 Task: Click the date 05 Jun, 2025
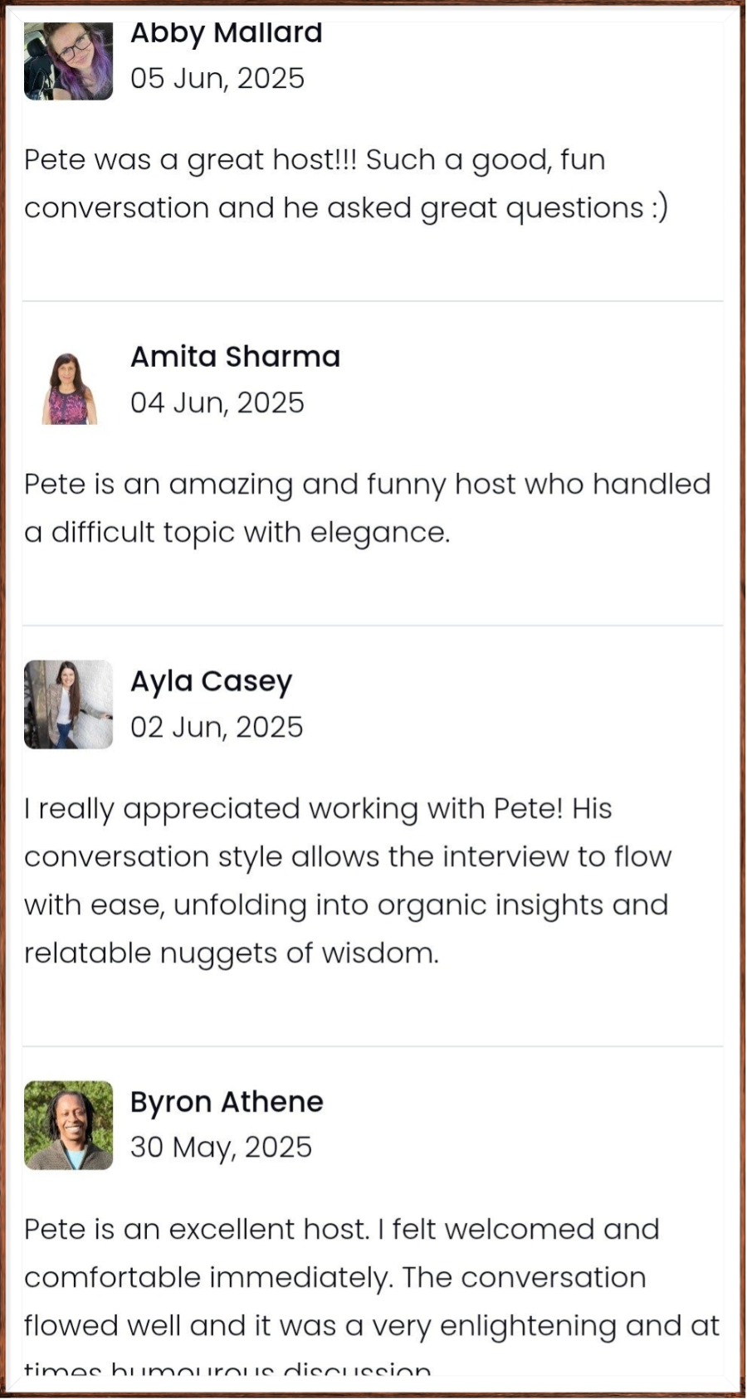[x=217, y=79]
